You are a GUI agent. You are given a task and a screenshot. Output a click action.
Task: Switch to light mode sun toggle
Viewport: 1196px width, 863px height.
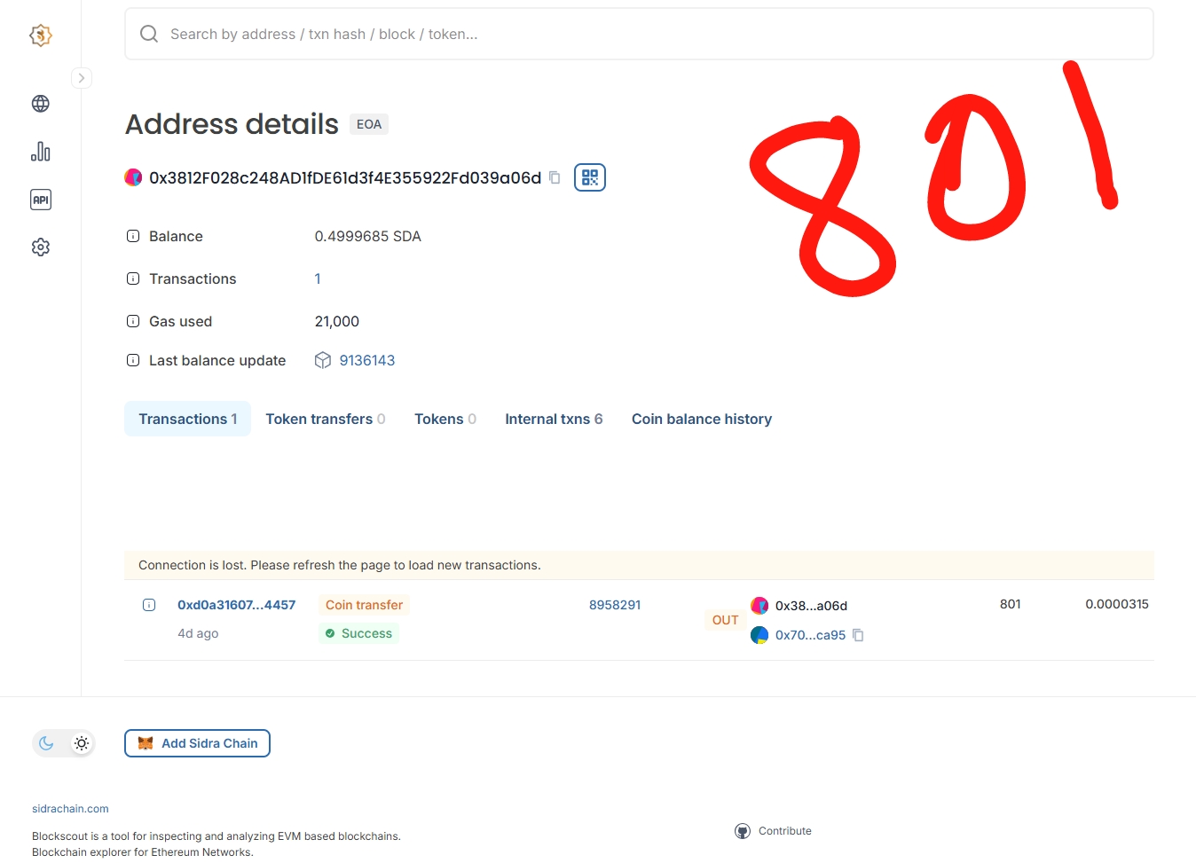pyautogui.click(x=82, y=743)
